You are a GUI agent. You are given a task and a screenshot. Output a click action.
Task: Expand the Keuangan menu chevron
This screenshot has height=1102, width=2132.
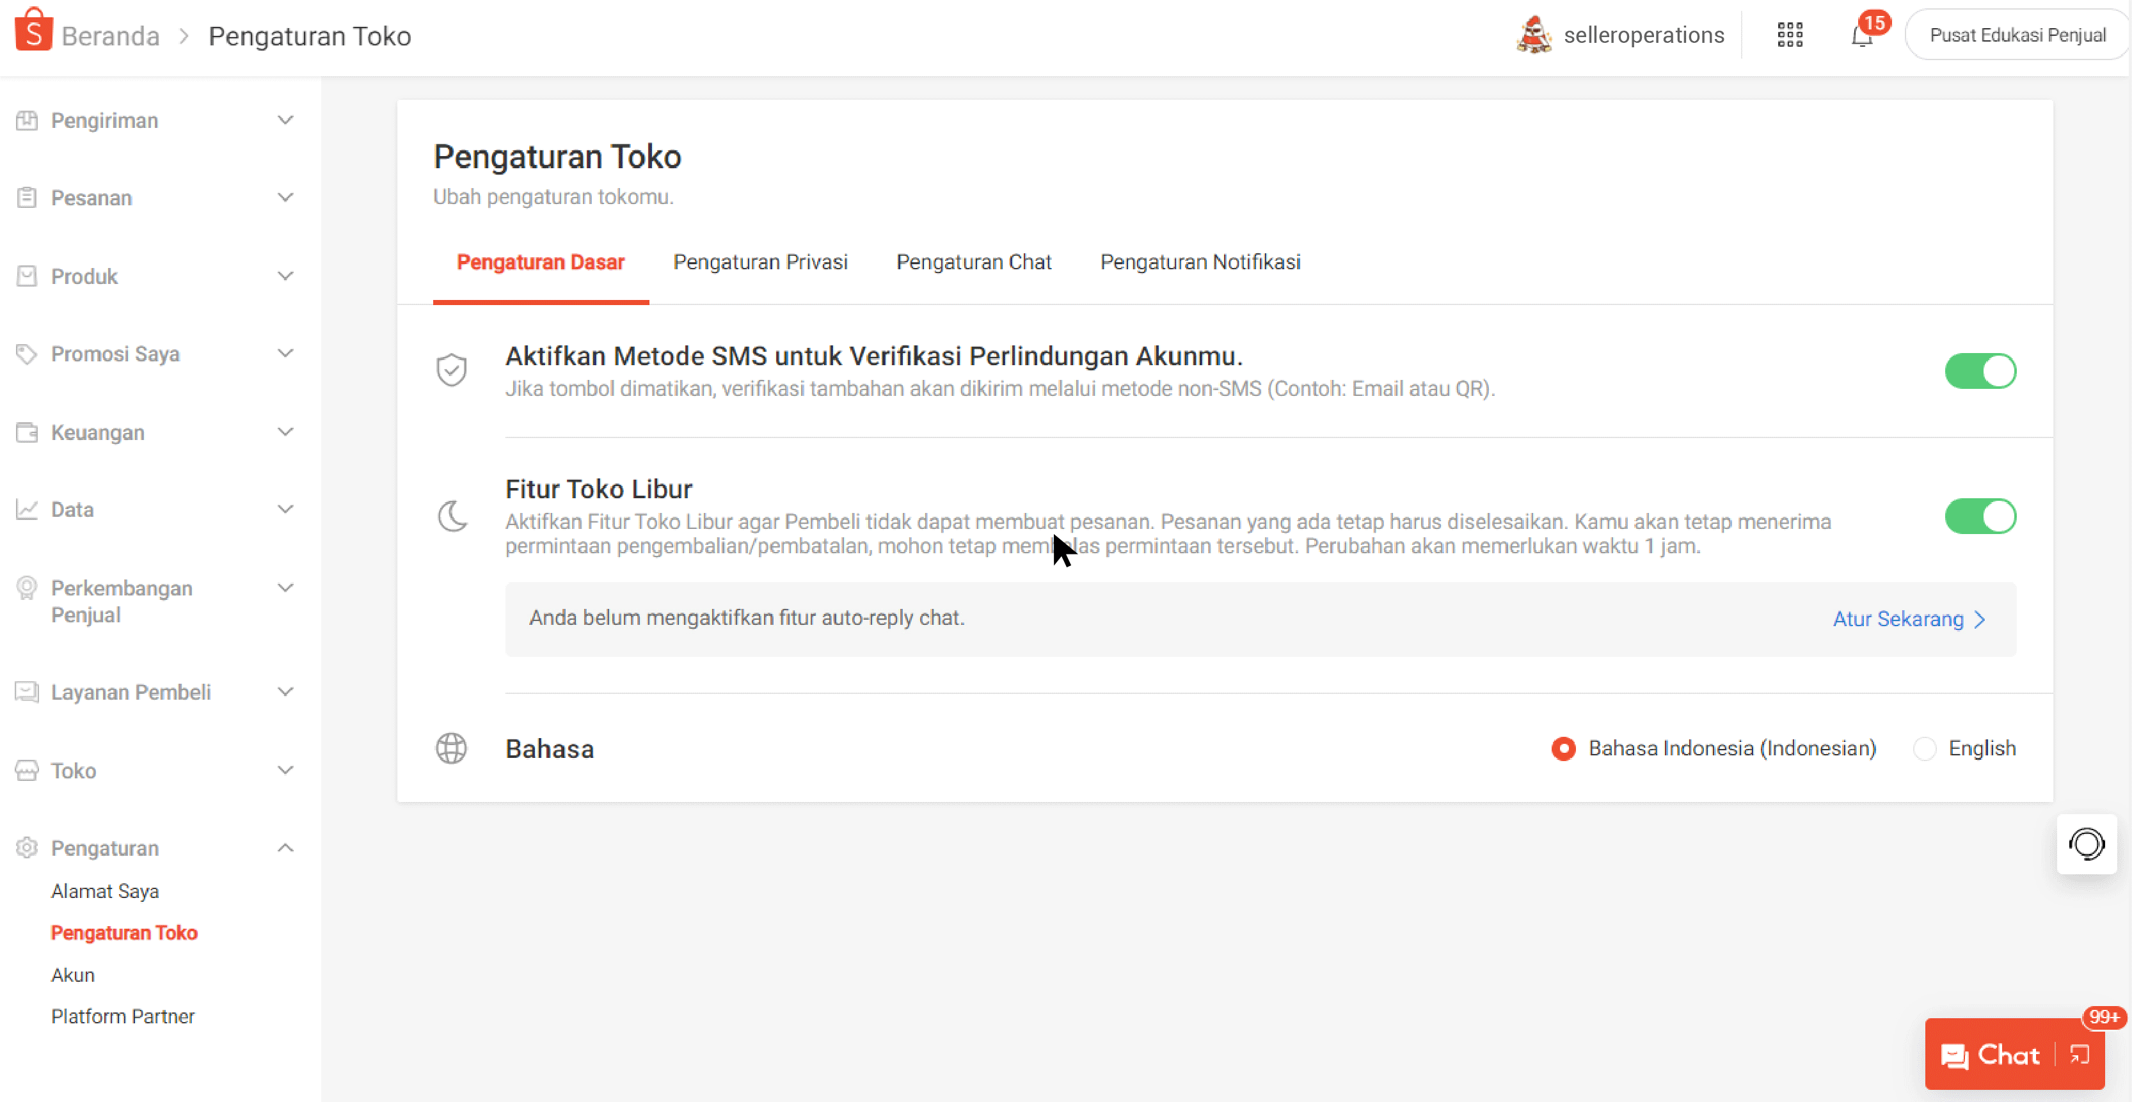click(285, 432)
